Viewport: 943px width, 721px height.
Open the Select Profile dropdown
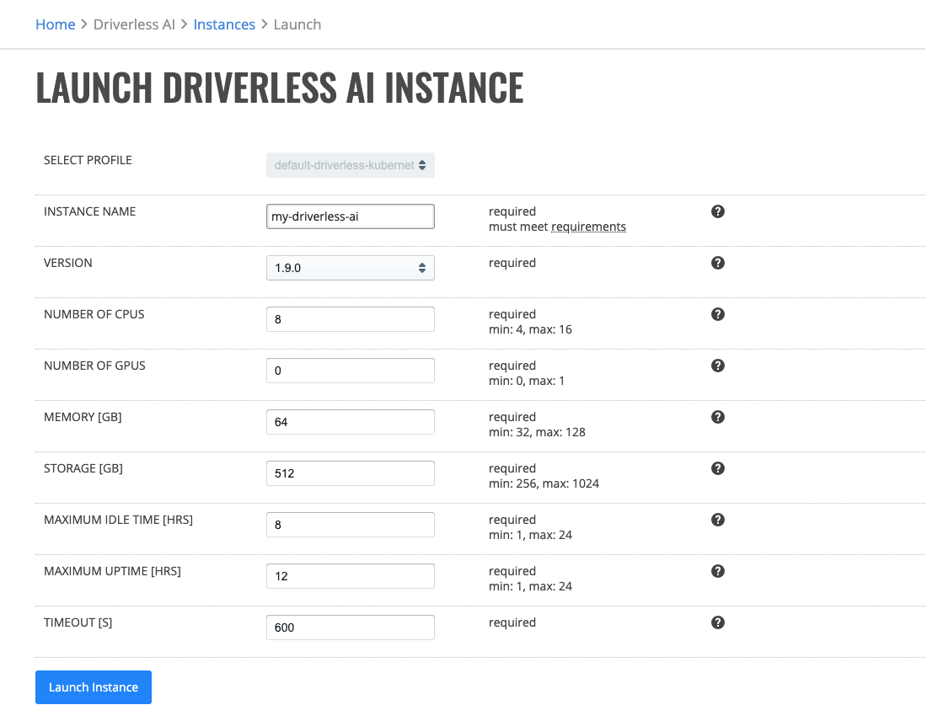[x=350, y=165]
